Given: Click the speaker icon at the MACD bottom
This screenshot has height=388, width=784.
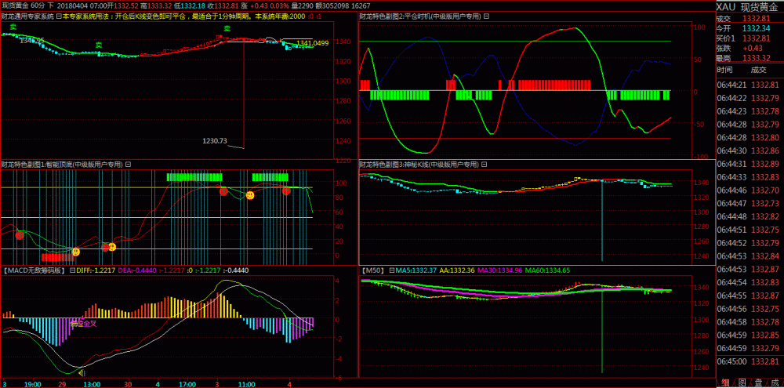Looking at the screenshot, I should click(82, 372).
